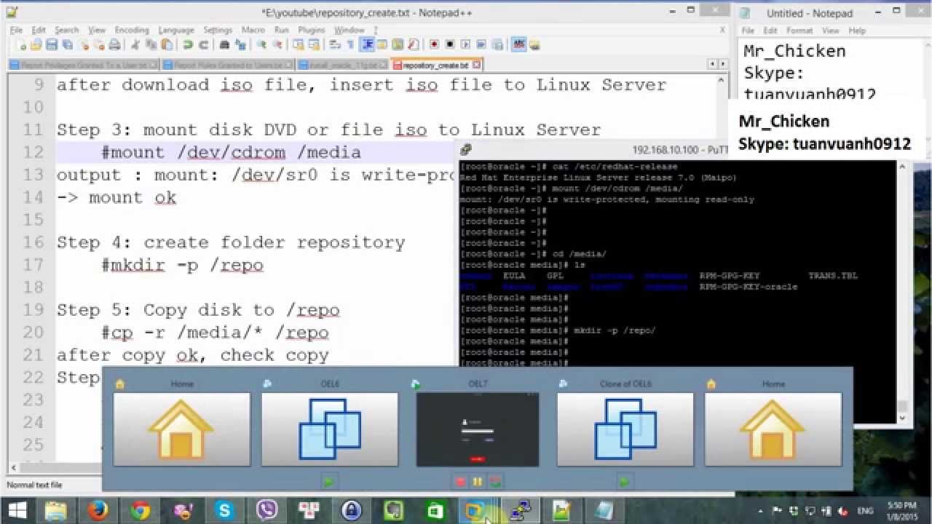Open the Settings menu in Notepad++
Screen dimensions: 932x524
point(218,30)
